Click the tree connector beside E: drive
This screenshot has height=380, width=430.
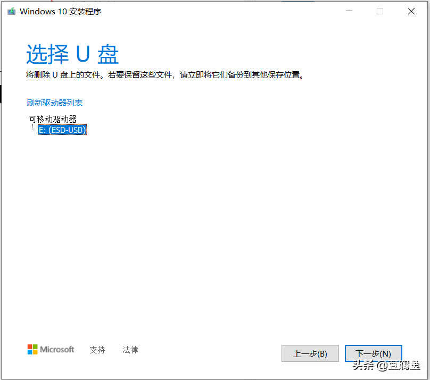[x=34, y=129]
